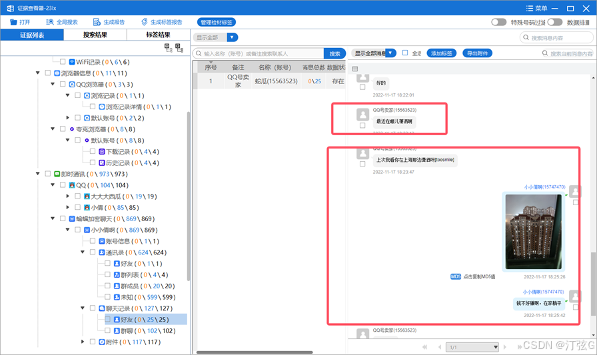597x355 pixels.
Task: Click the 群列表 icon
Action: tap(117, 274)
